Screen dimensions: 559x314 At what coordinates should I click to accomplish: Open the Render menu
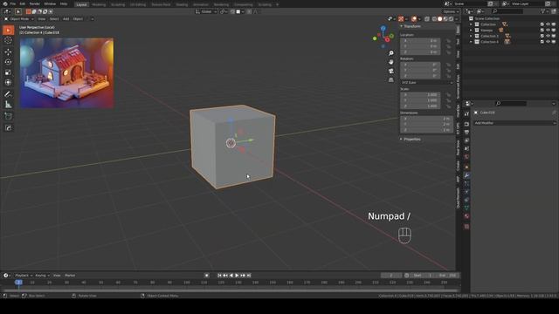click(35, 3)
